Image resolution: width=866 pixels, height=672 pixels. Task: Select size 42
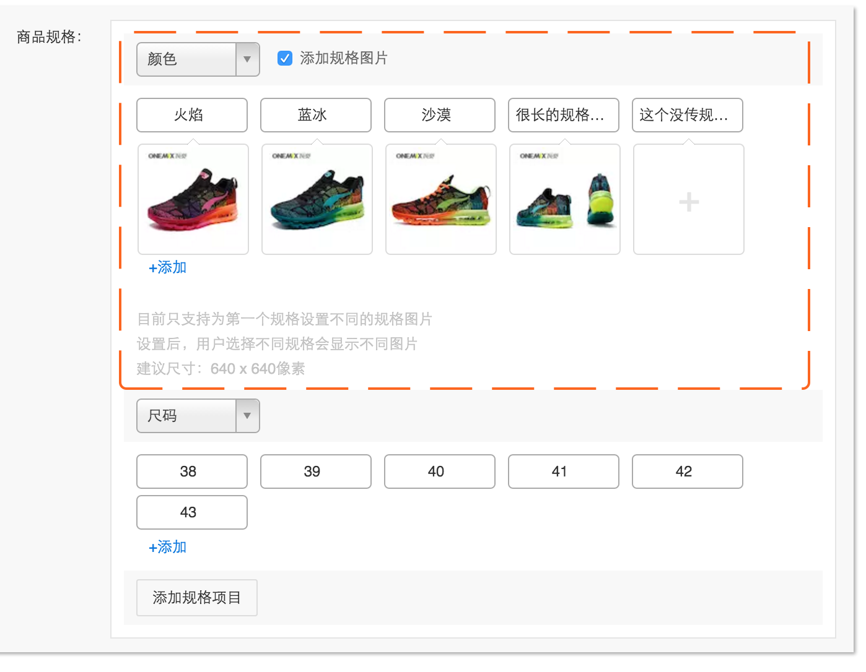(x=688, y=472)
